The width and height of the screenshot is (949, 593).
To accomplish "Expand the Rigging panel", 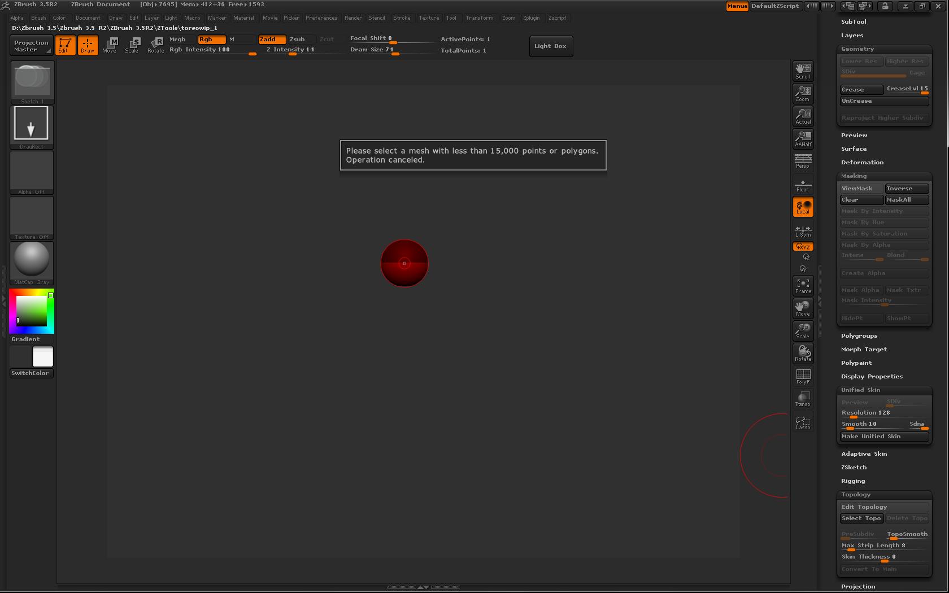I will click(853, 481).
